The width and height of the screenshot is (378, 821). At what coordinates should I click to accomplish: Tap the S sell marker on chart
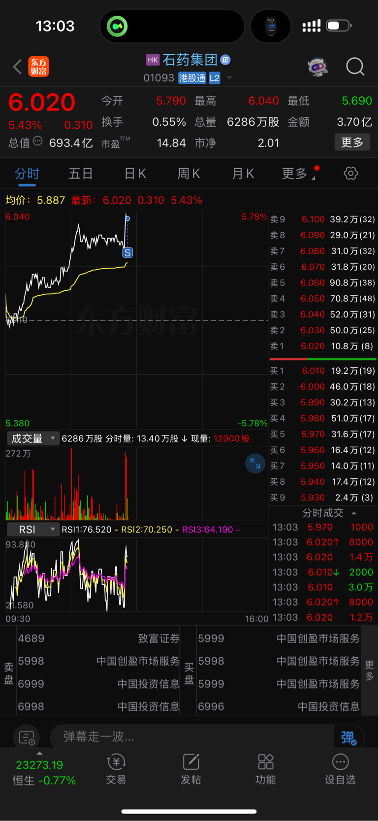click(127, 252)
